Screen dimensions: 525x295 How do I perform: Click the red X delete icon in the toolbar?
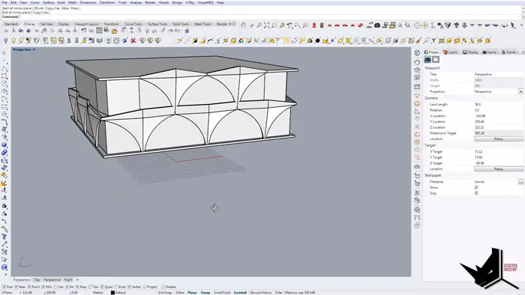[133, 40]
